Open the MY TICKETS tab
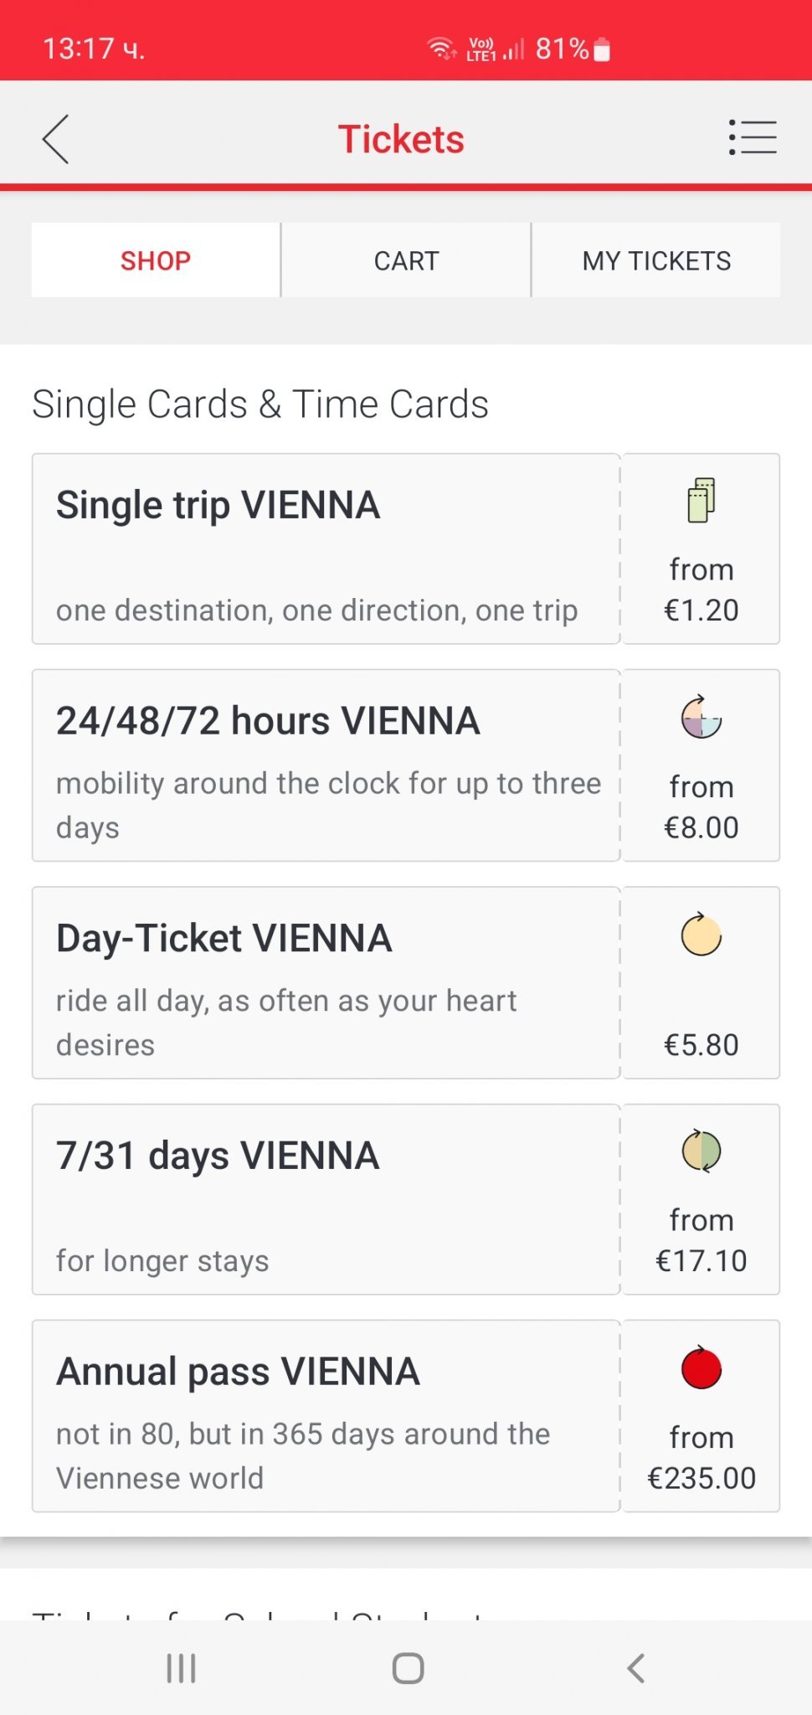 [656, 260]
